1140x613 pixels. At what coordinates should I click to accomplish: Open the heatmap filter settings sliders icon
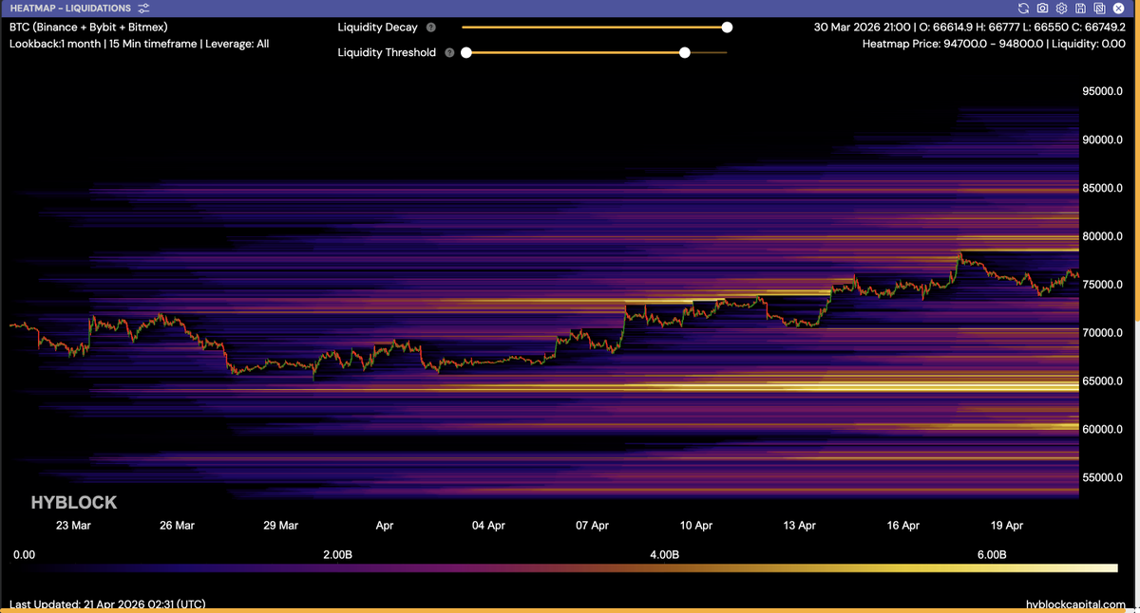click(143, 9)
